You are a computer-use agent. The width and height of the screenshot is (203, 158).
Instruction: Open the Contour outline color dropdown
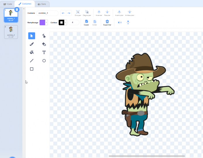click(x=66, y=23)
